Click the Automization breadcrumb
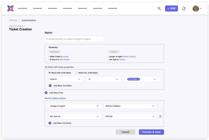Screen dimensions: 209x140 click(x=29, y=20)
